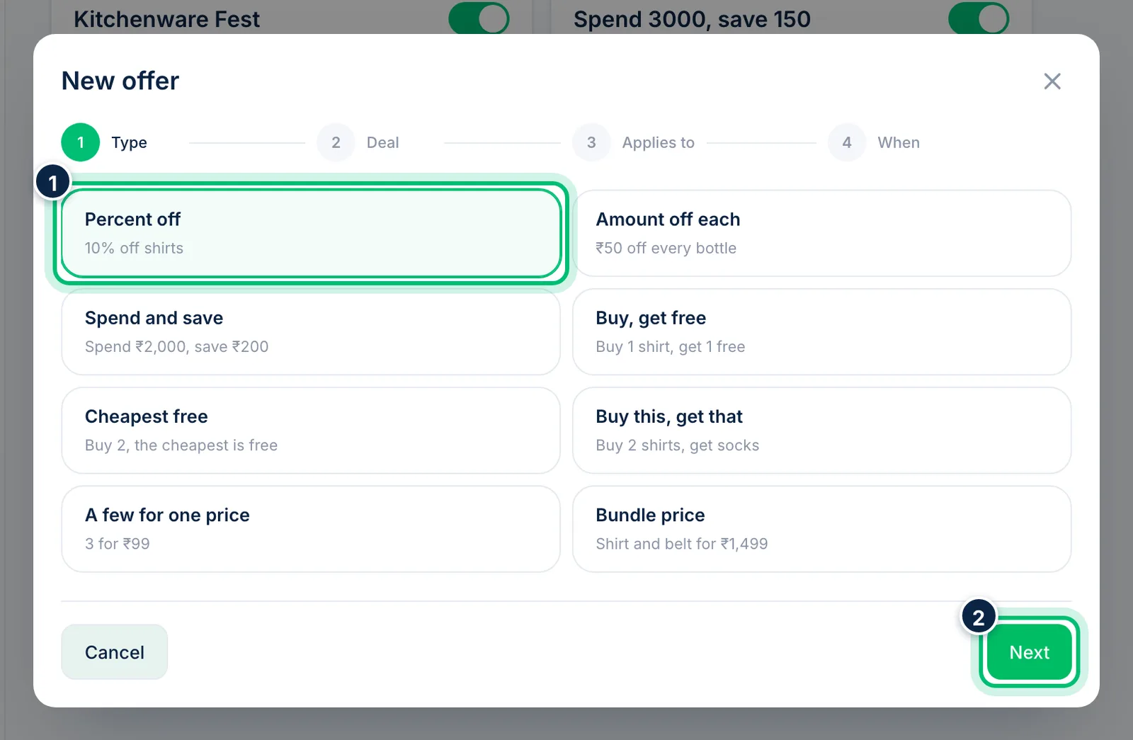Click the Kitchenware Fest offer title
Screen dimensions: 1133x740
(166, 19)
